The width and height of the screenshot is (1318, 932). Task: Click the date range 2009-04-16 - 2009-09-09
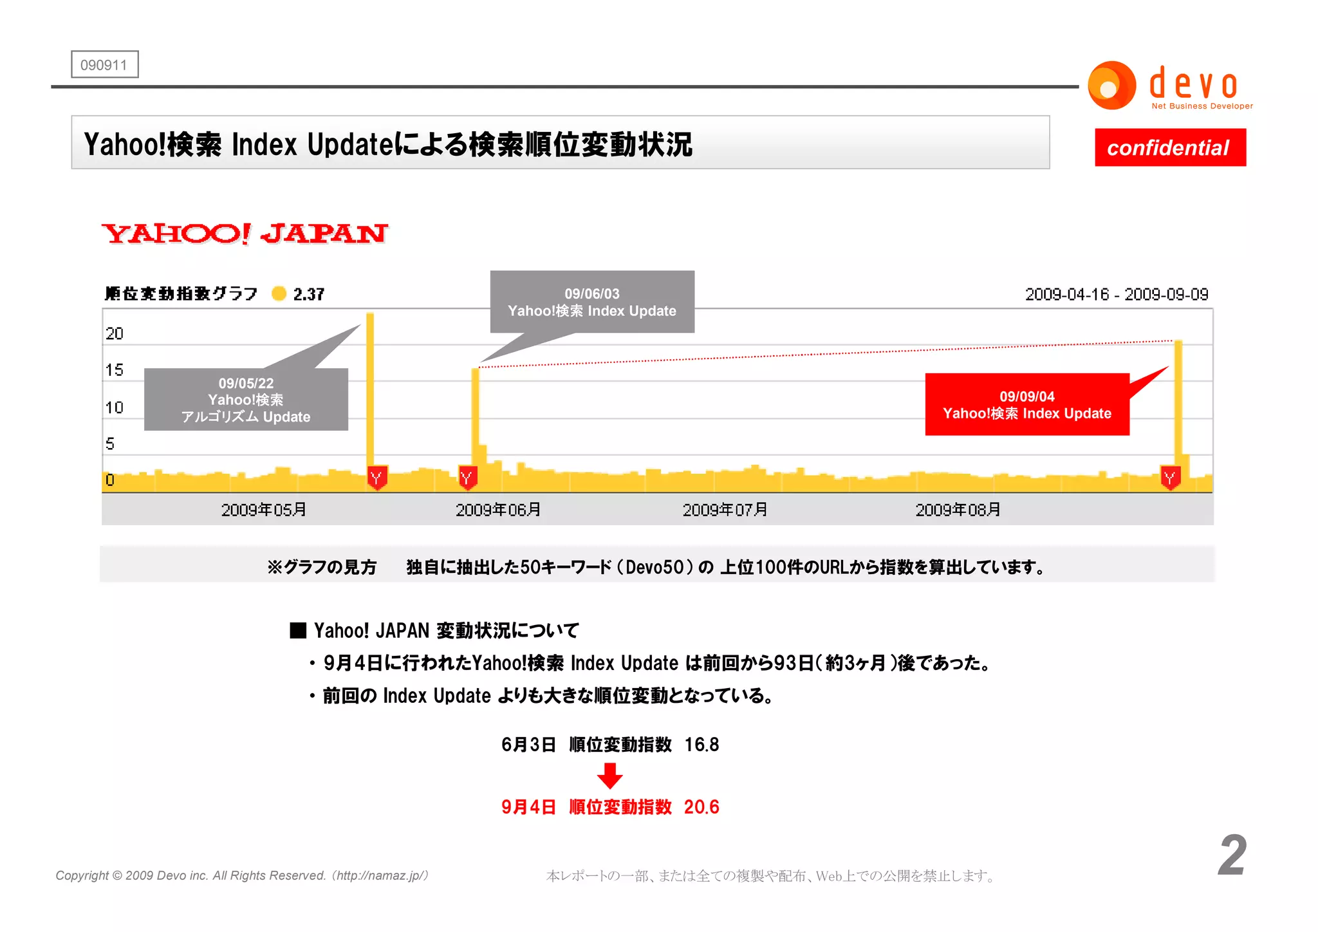tap(1116, 294)
